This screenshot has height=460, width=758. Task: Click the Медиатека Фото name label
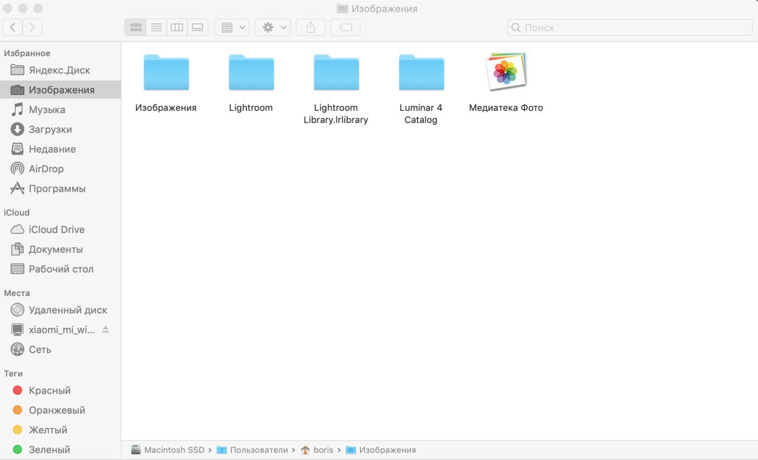(x=506, y=108)
